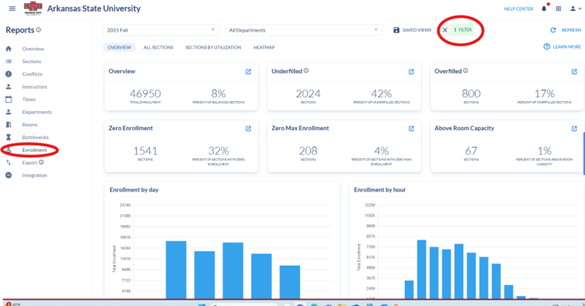Click the Conflicts alert icon
Image resolution: width=585 pixels, height=306 pixels.
tap(8, 74)
